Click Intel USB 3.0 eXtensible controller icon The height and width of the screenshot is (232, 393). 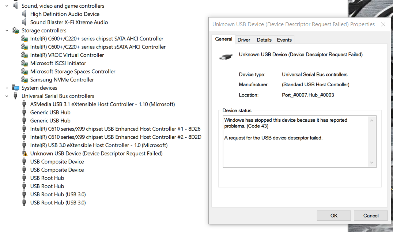(x=24, y=145)
